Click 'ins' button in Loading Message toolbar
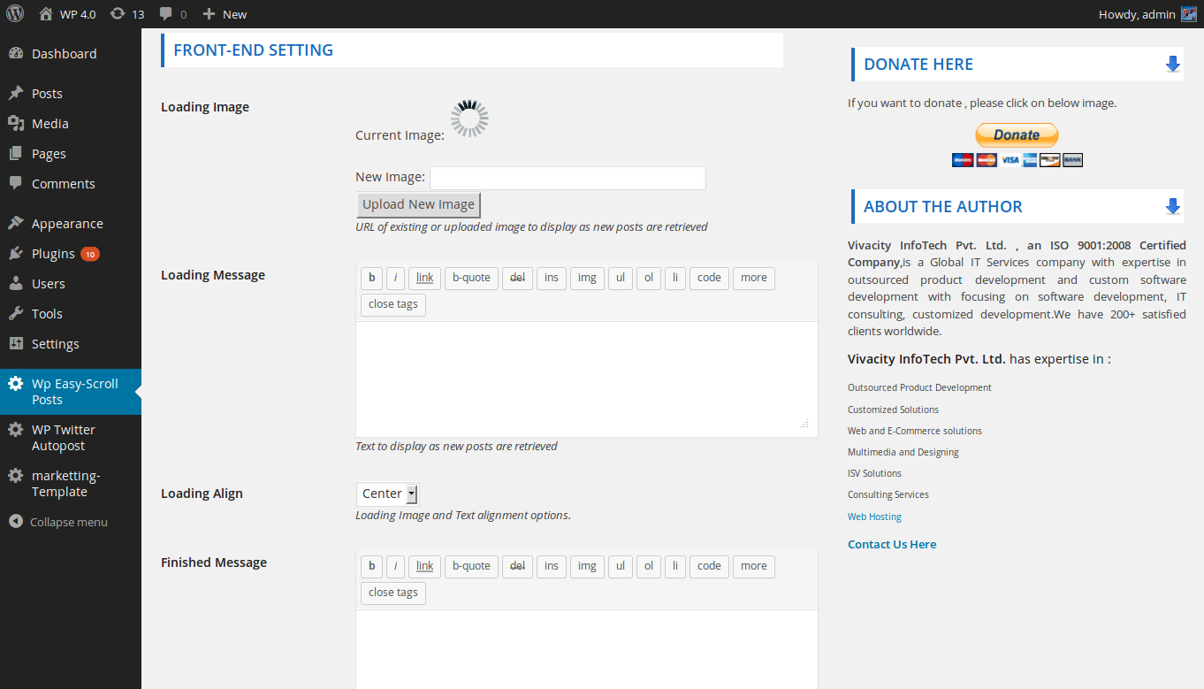This screenshot has width=1204, height=689. (x=552, y=279)
